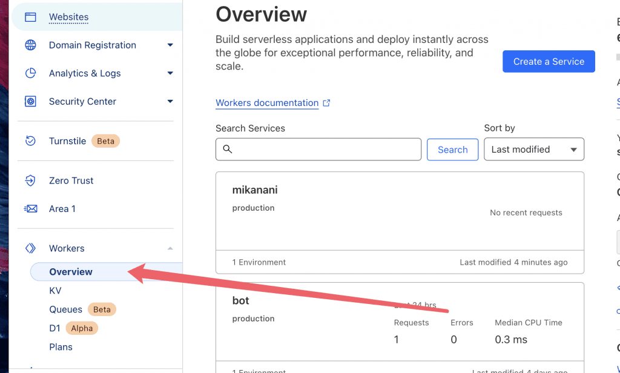Click the external link icon beside Workers documentation
The height and width of the screenshot is (373, 620).
[x=326, y=103]
